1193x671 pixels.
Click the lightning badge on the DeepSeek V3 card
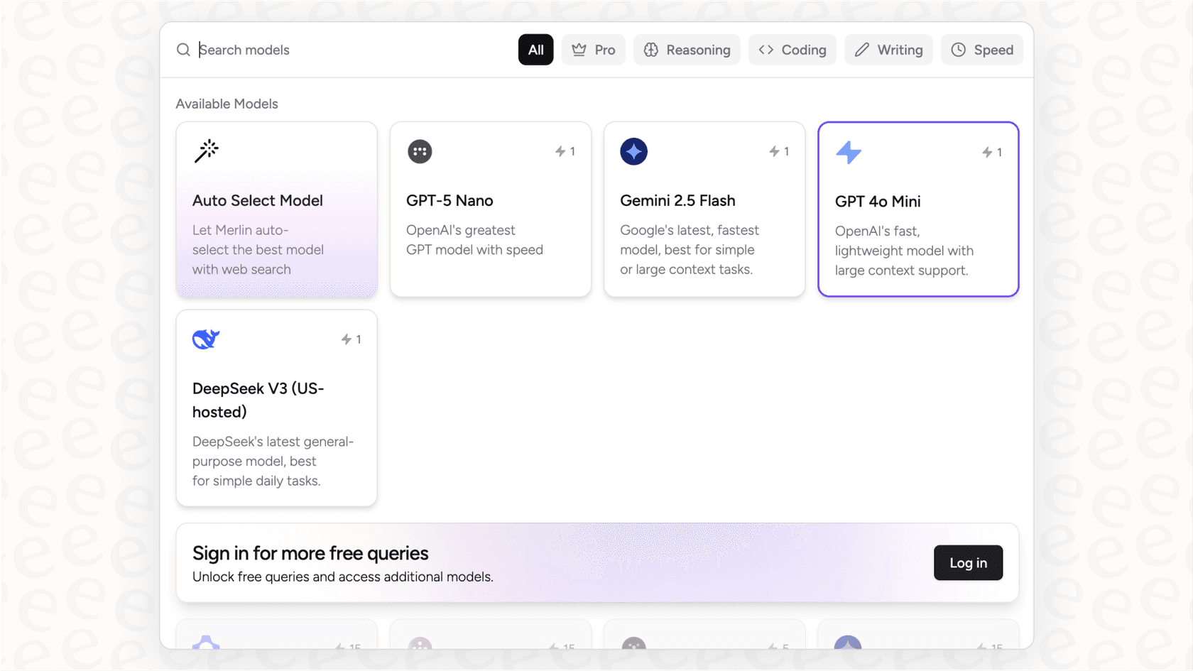click(352, 339)
